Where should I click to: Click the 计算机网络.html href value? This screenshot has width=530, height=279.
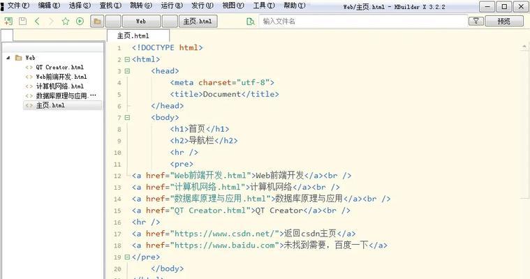coord(207,187)
